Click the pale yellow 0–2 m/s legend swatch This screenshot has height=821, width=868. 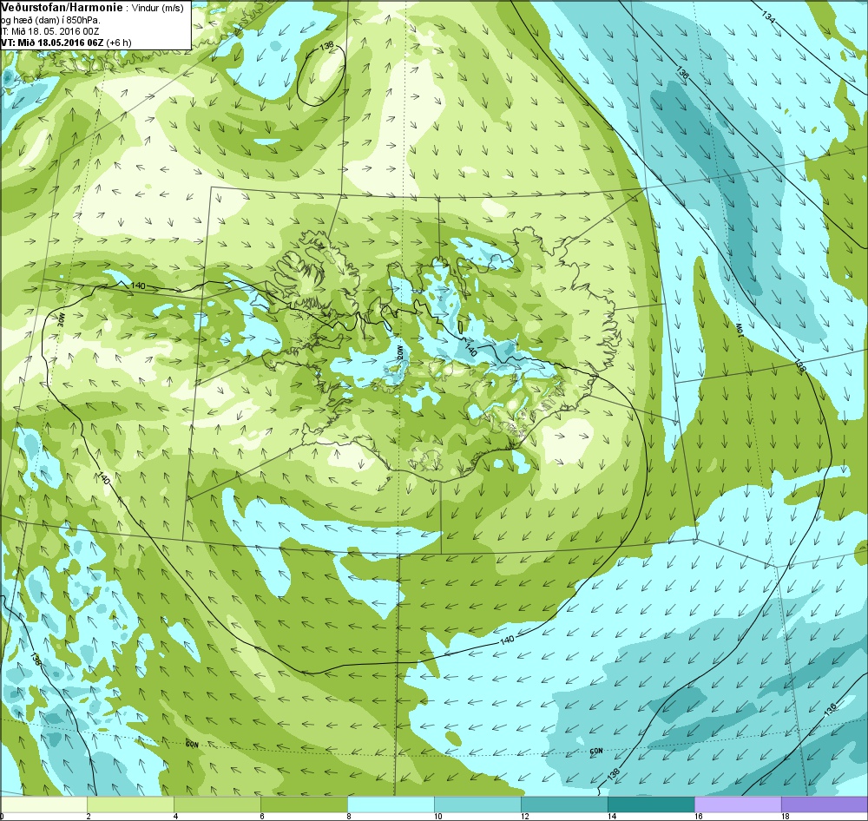point(43,804)
